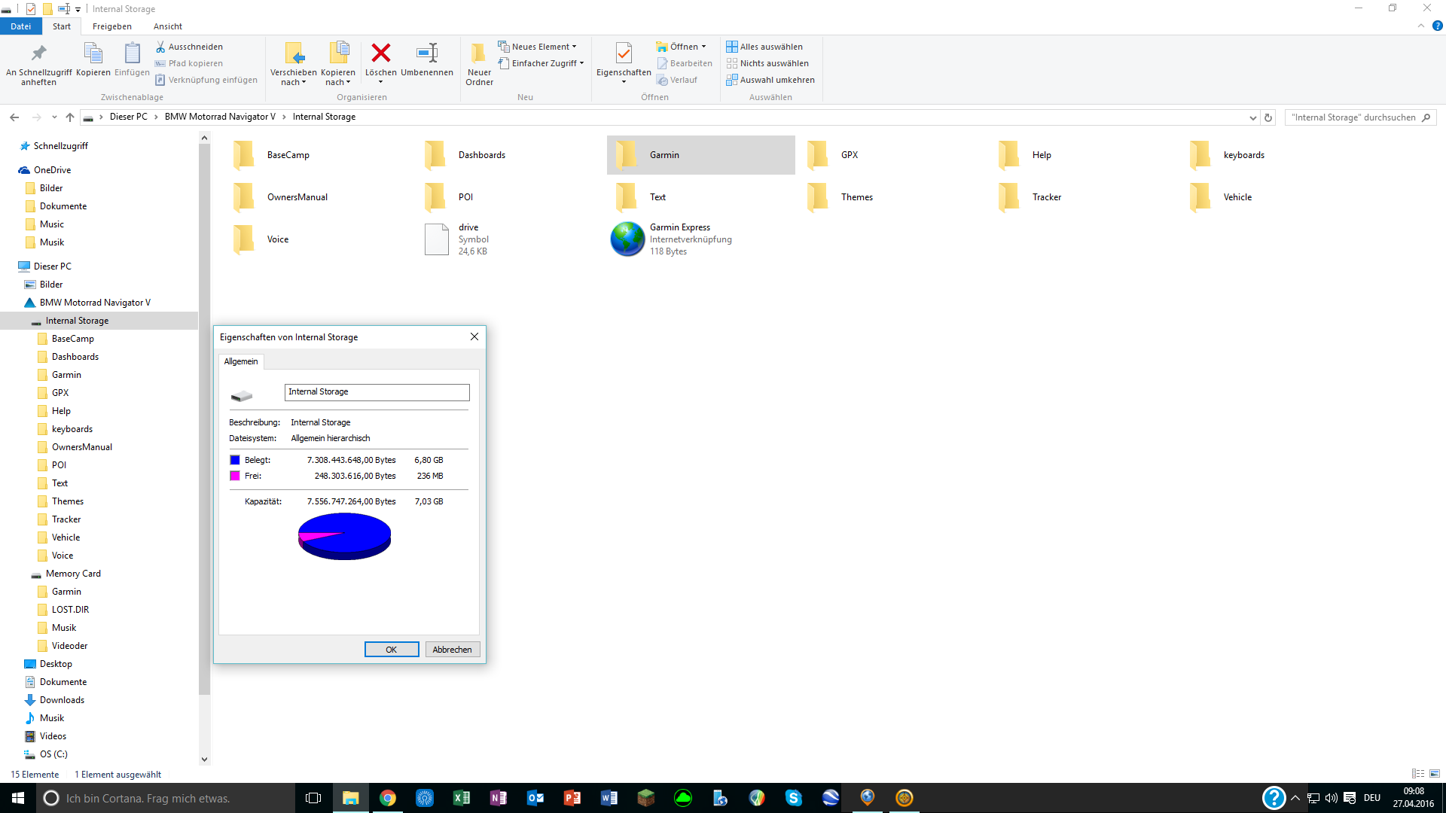Click An Schnellzugriff anheften pin icon

38,53
